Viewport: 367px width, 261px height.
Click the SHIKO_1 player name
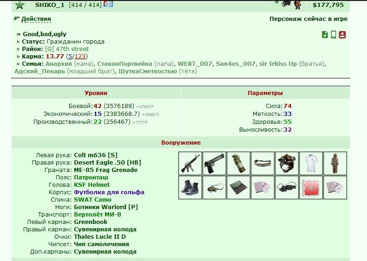click(x=50, y=5)
